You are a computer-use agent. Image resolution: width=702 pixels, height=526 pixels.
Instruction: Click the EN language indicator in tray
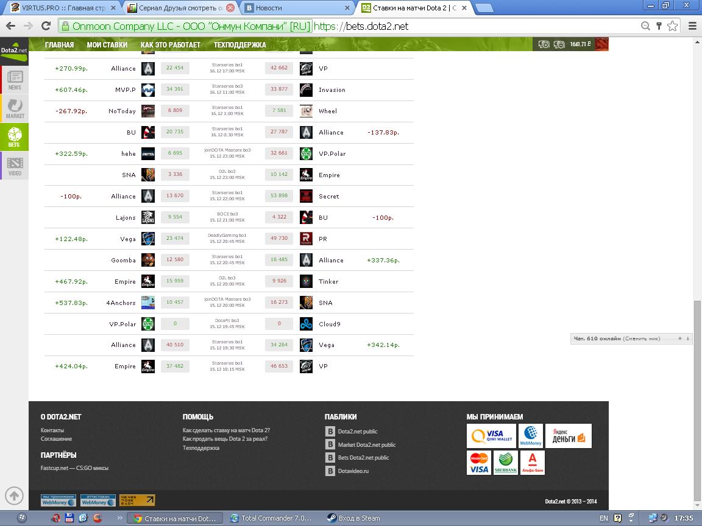[603, 518]
